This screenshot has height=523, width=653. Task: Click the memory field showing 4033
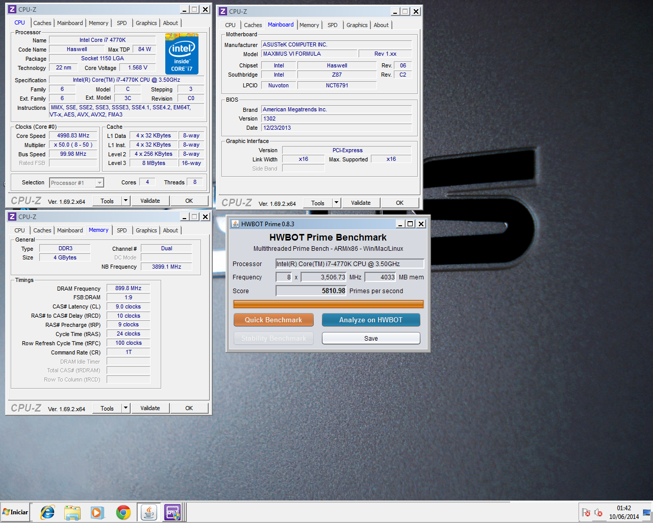(380, 277)
